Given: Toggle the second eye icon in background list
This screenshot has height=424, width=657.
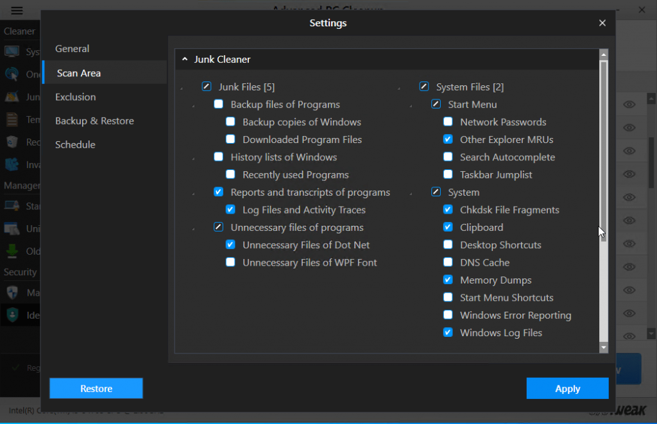Looking at the screenshot, I should 629,128.
